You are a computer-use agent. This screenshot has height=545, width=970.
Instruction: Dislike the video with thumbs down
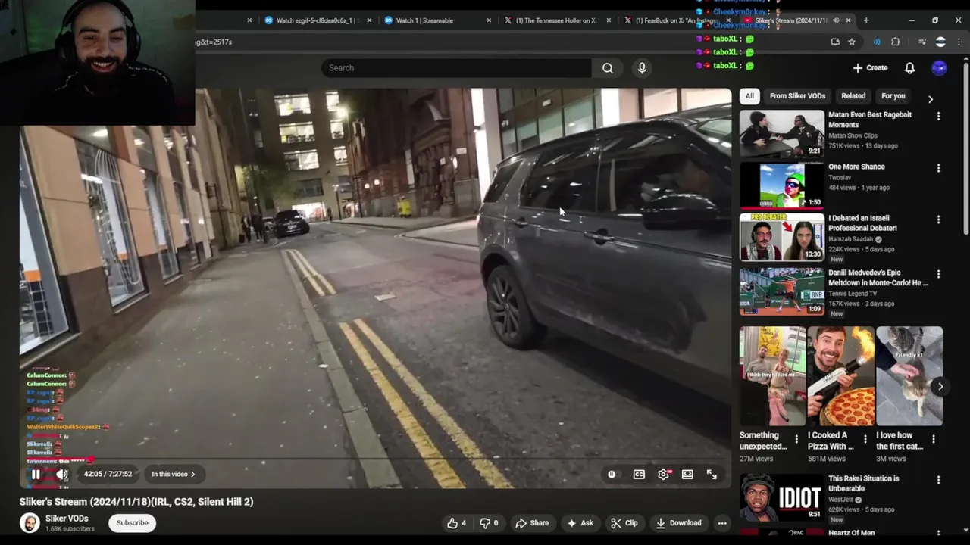pos(490,523)
